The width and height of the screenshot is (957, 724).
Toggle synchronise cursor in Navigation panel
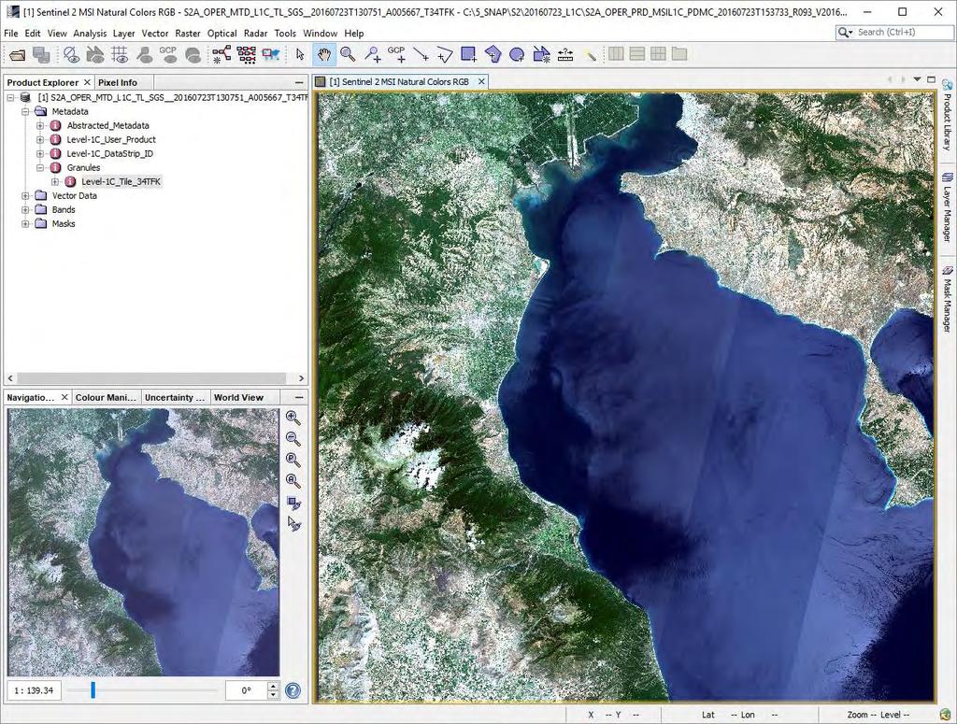tap(293, 523)
